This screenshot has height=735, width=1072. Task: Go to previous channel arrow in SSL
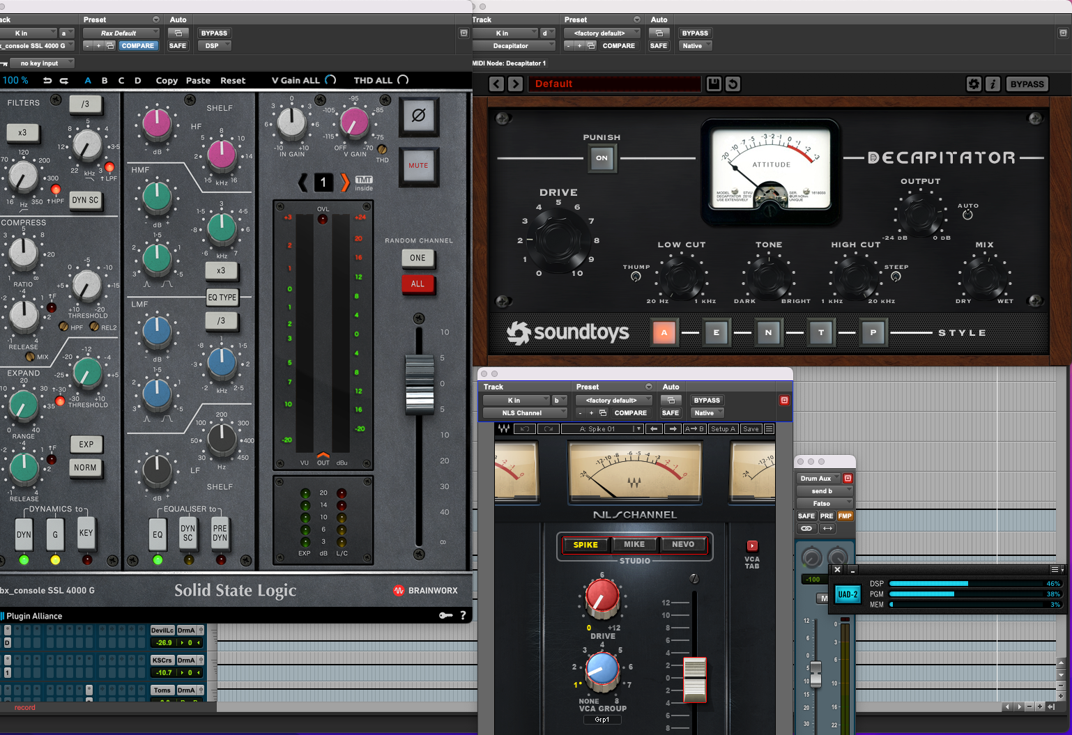(303, 183)
